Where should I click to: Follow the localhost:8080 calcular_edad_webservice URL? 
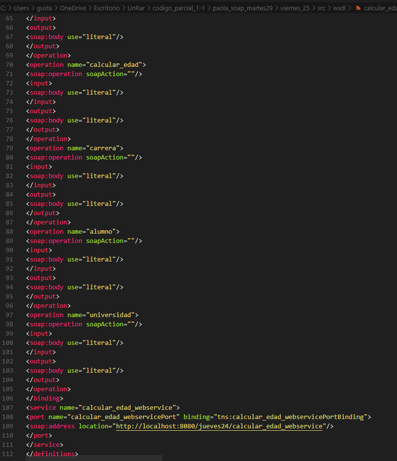[x=219, y=426]
